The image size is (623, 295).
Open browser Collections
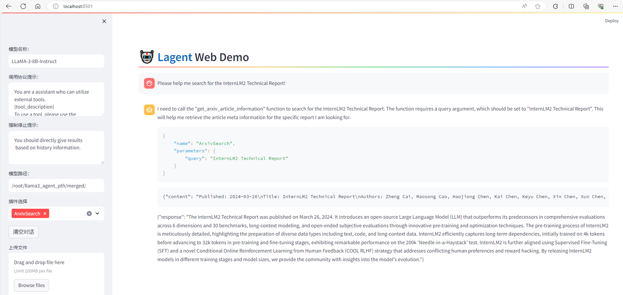(x=586, y=6)
